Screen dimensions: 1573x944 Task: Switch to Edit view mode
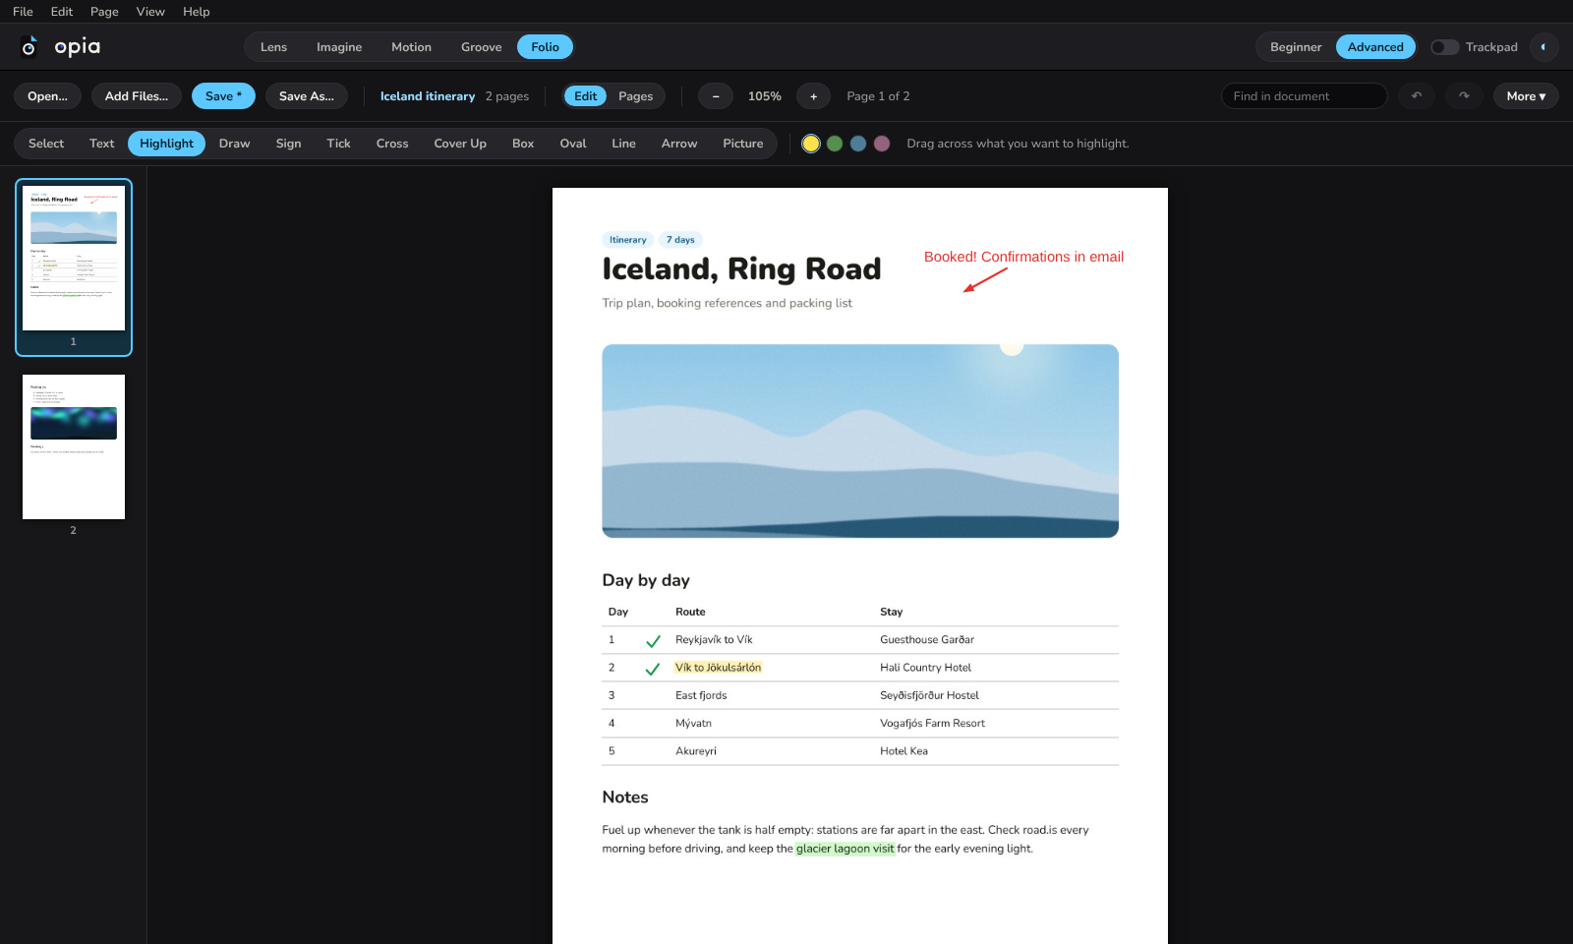point(586,96)
